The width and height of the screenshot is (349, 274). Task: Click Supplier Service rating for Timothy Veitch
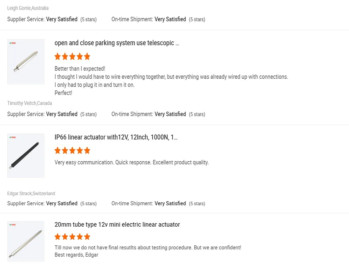[x=62, y=114]
